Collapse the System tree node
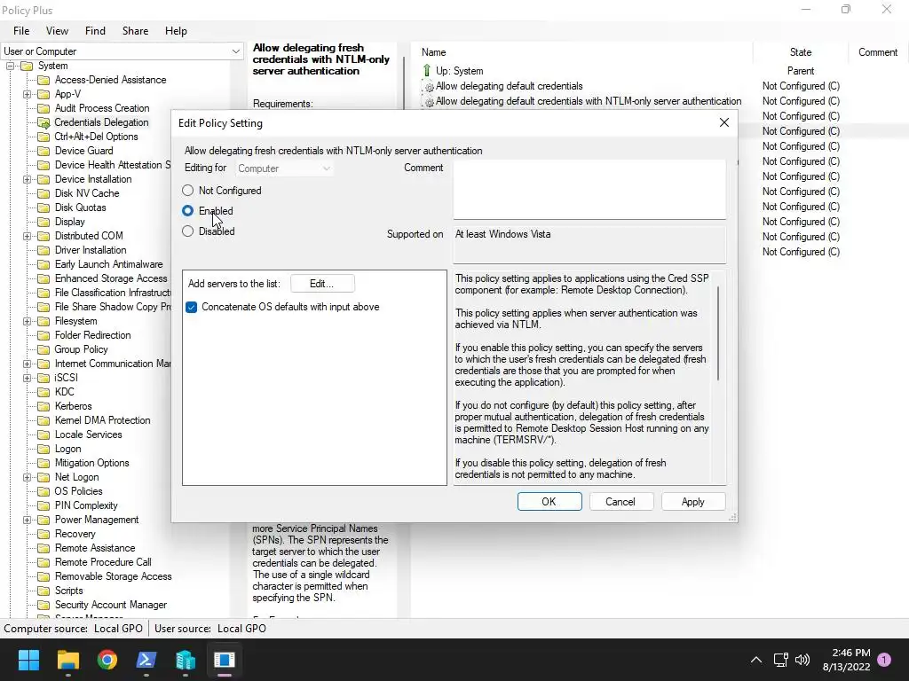Viewport: 909px width, 681px height. coord(11,66)
